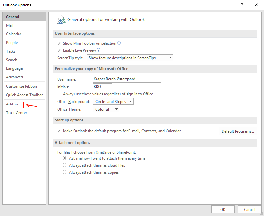Screen dimensions: 264x216
Task: Click the info icon next to Mini Toolbar option
Action: [119, 43]
